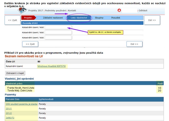The image size is (169, 121).
Task: Click Parcely cell in row 201/1
Action: [42, 109]
